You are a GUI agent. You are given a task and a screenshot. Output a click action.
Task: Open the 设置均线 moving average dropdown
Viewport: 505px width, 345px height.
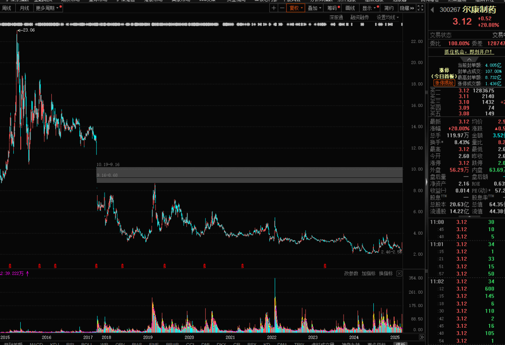[x=388, y=17]
